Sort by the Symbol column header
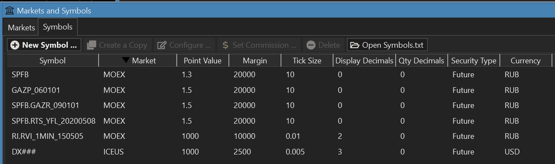Screen dimensions: 555x164 (53, 61)
